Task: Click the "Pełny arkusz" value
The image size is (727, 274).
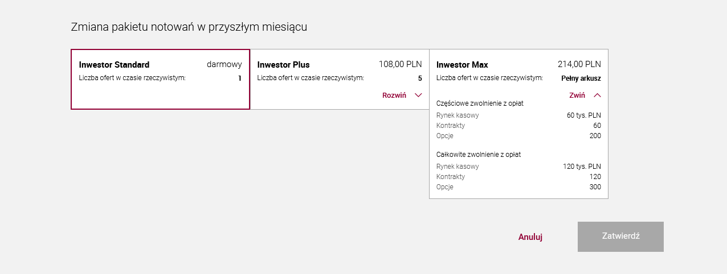Action: [581, 78]
